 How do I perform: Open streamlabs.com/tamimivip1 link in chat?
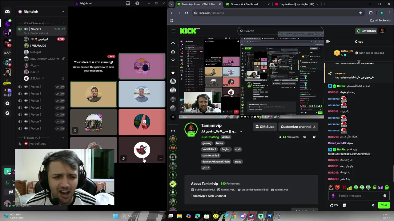point(350,154)
